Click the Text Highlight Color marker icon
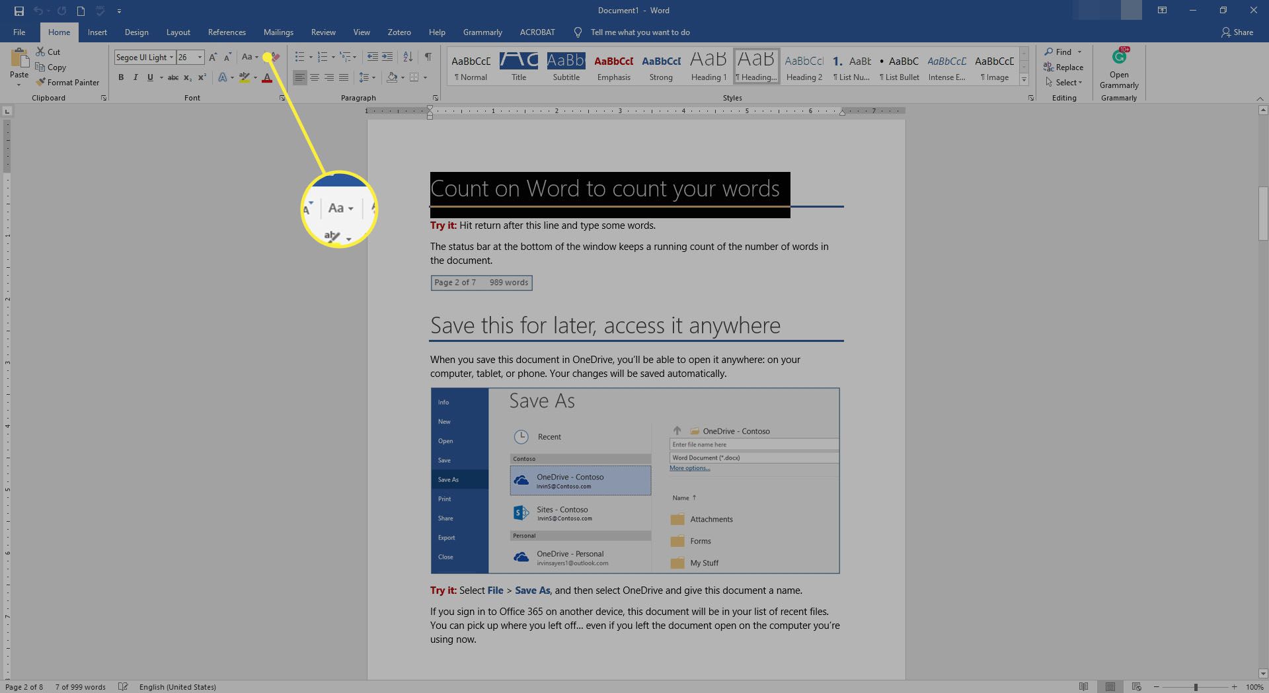This screenshot has width=1269, height=693. coord(245,78)
